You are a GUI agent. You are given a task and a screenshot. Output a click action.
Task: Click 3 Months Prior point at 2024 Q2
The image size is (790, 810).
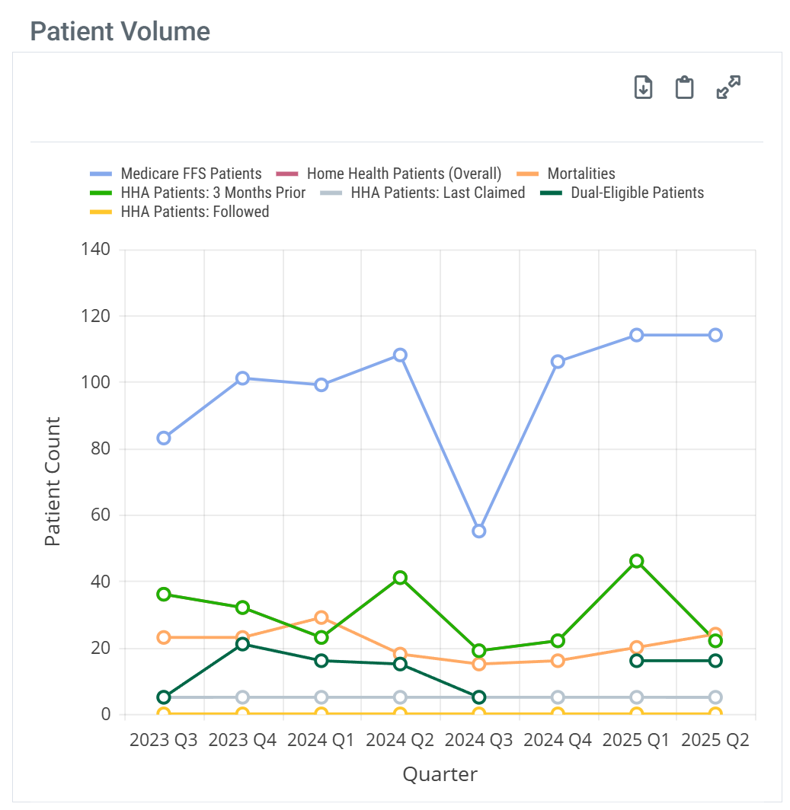400,577
